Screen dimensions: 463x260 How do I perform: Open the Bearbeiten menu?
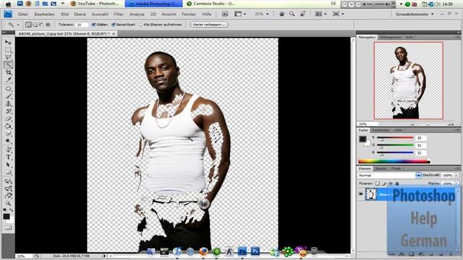[44, 14]
